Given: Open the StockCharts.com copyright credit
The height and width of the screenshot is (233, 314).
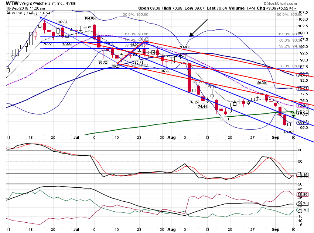Looking at the screenshot, I should (x=280, y=3).
